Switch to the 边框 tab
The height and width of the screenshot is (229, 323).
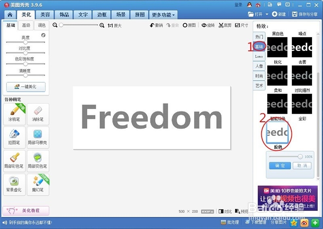pos(102,15)
